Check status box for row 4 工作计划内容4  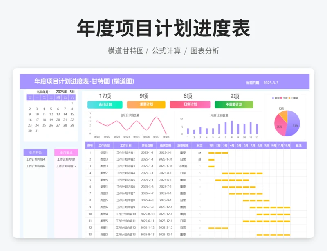coord(199,173)
